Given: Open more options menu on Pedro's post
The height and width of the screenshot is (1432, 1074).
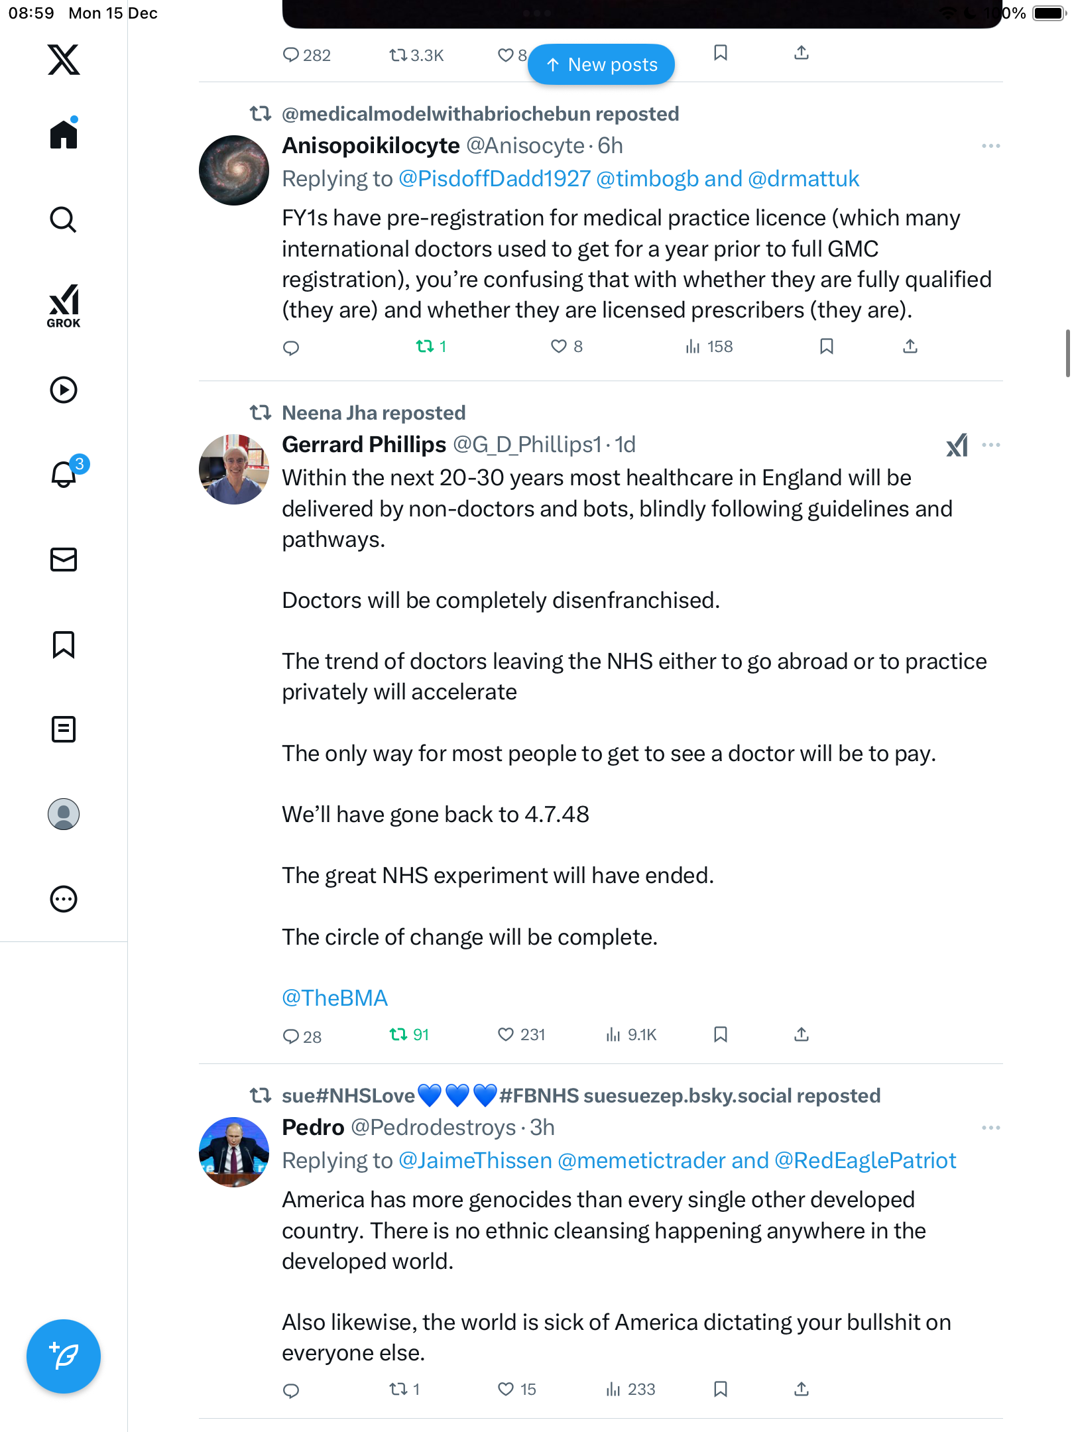Looking at the screenshot, I should click(990, 1128).
